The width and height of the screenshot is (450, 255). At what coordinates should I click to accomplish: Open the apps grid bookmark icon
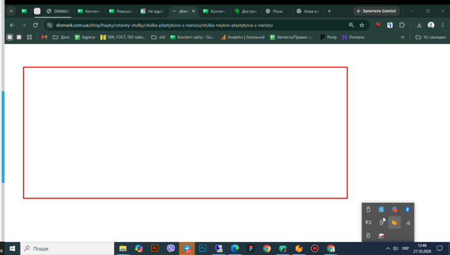coord(29,37)
